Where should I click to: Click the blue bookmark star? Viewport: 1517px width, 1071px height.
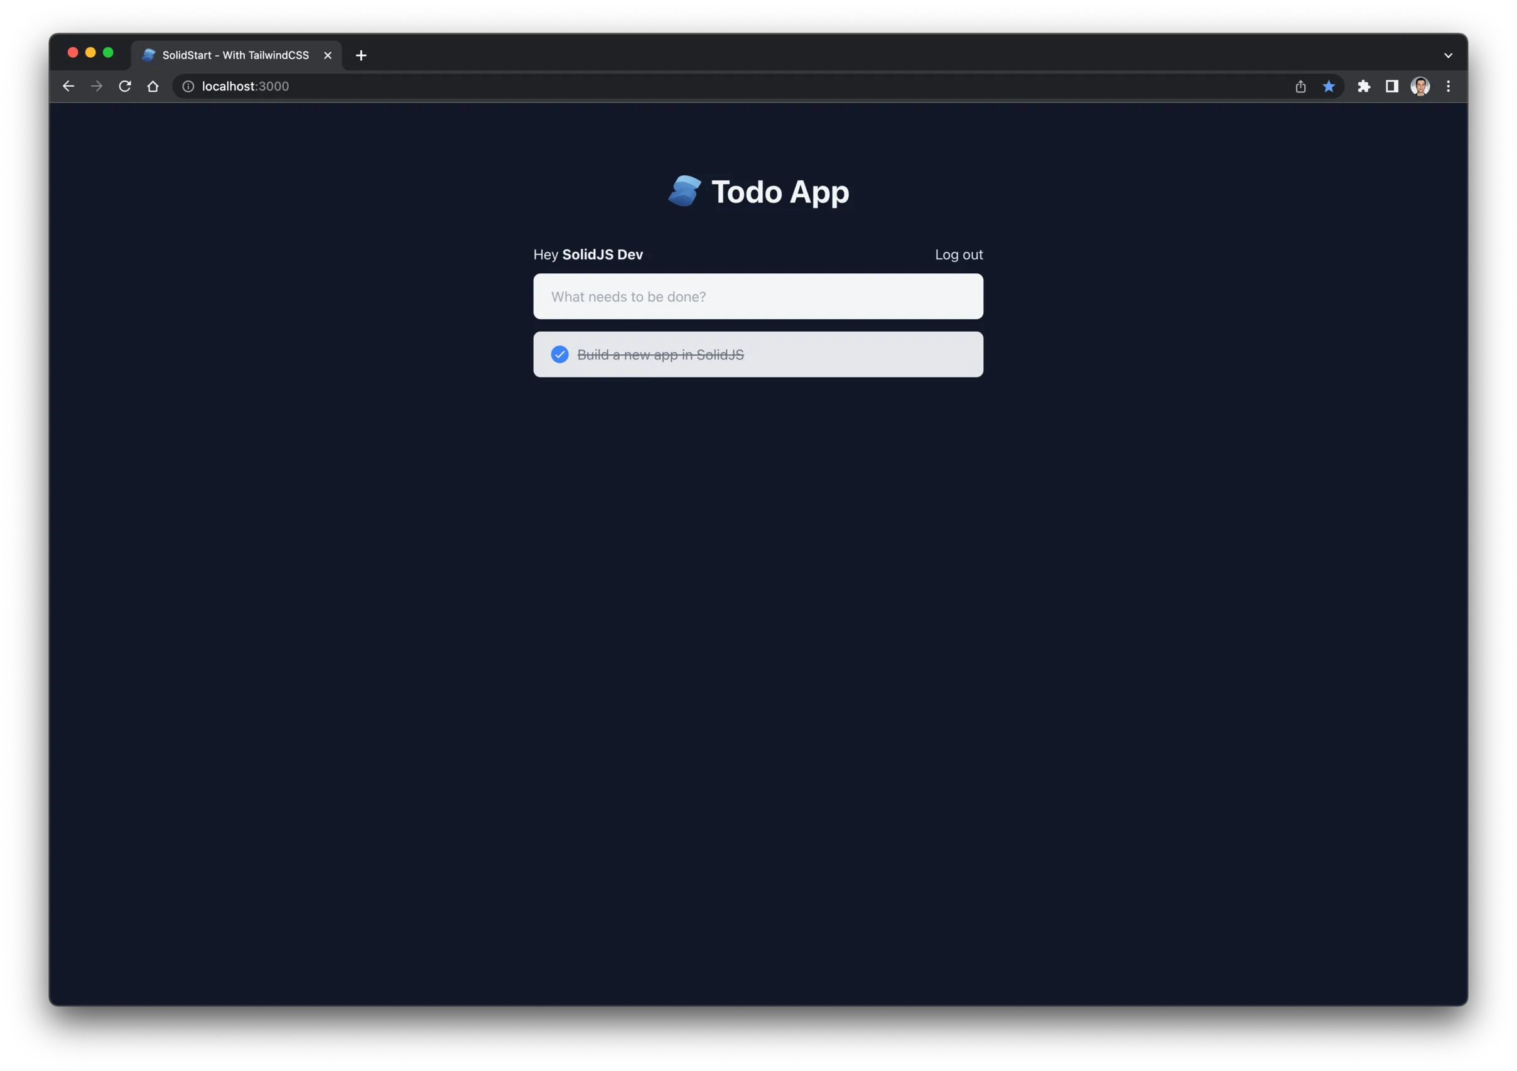click(x=1329, y=87)
